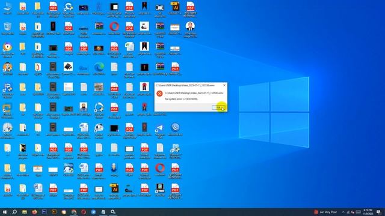The image size is (385, 216).
Task: Select the This PC desktop icon
Action: (7, 8)
